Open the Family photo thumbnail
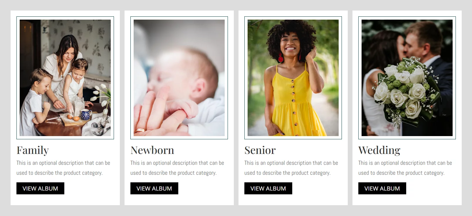 [65, 78]
